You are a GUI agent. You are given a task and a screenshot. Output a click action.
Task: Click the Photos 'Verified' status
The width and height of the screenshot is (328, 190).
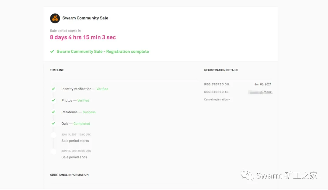click(83, 100)
